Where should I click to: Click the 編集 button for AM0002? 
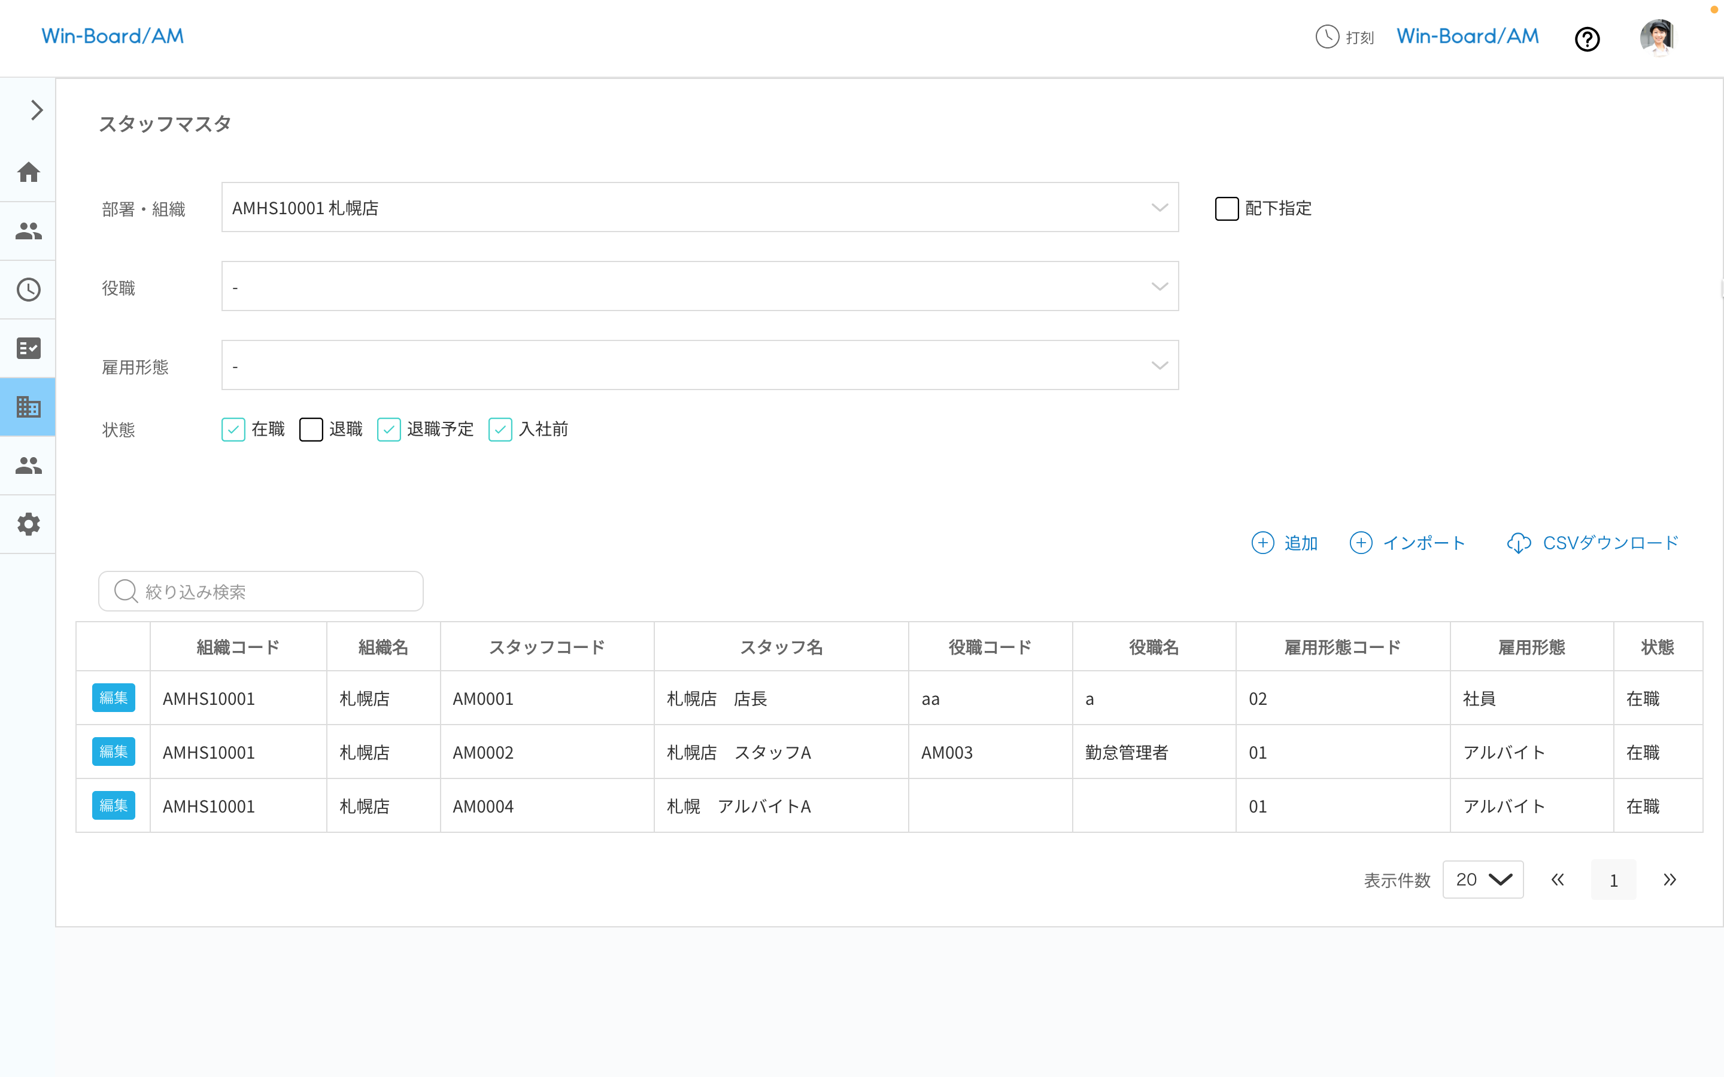(113, 752)
